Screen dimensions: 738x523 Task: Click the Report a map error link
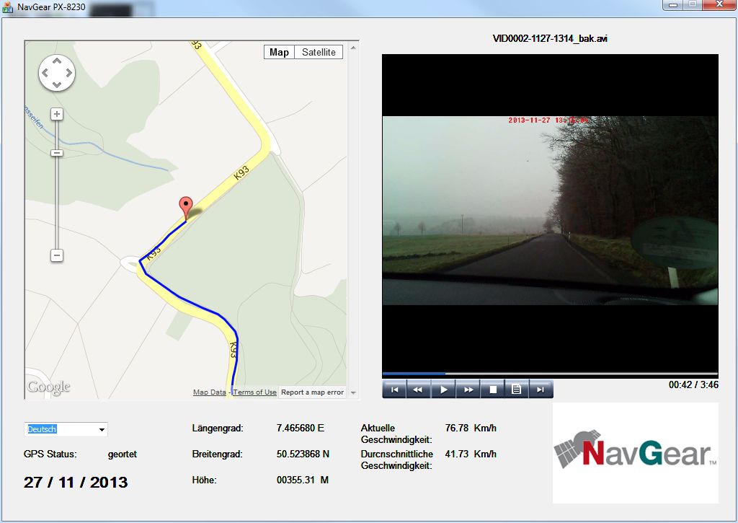[312, 392]
